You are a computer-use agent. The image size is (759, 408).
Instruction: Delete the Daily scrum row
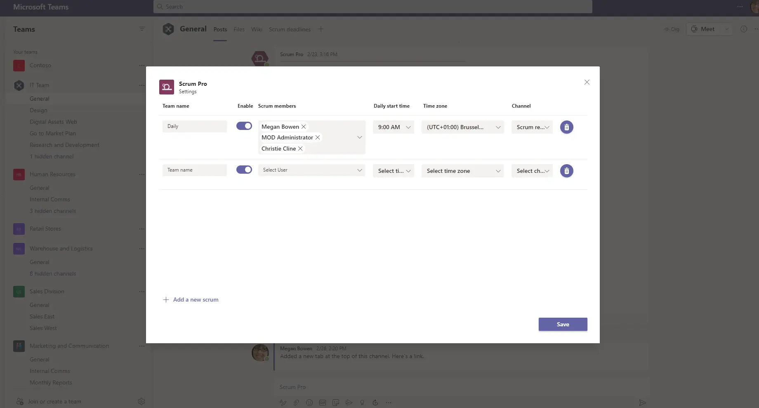(x=566, y=127)
